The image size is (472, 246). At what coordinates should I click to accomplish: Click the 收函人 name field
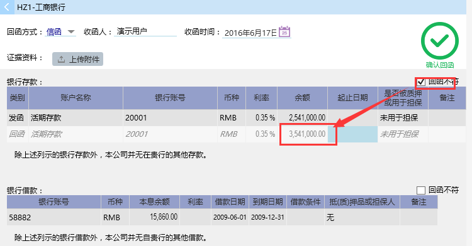[145, 31]
